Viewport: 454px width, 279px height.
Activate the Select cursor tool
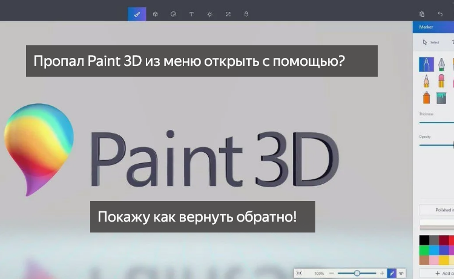(x=431, y=42)
